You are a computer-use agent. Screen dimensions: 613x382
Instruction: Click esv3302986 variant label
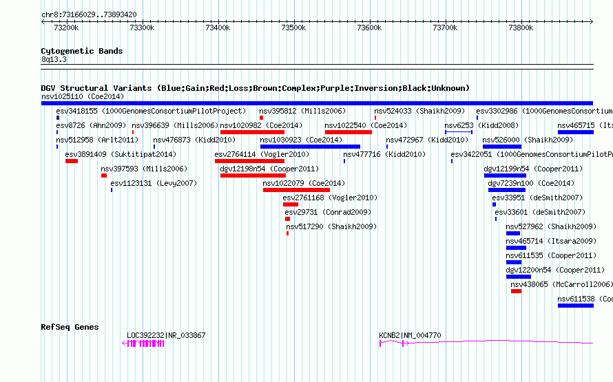(544, 111)
